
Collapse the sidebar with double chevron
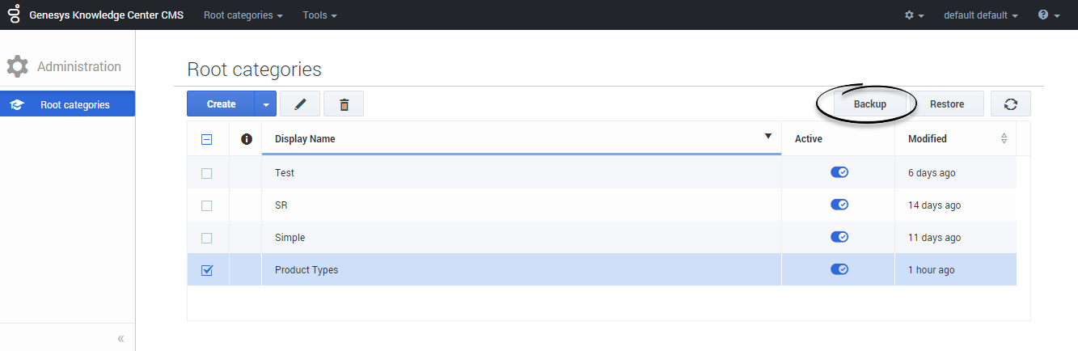pyautogui.click(x=120, y=339)
